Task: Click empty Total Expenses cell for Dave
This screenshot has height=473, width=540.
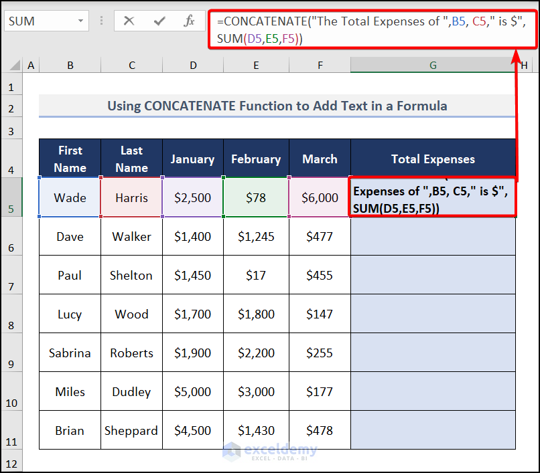Action: (433, 237)
